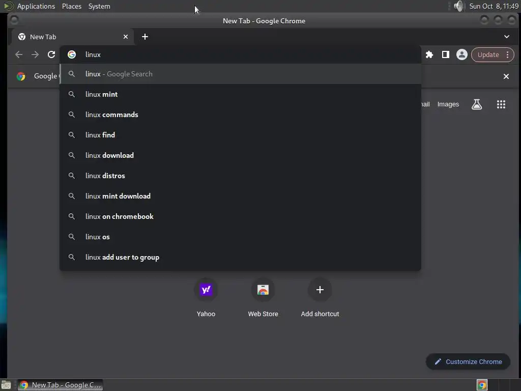
Task: Dismiss the Google Chrome infobar with X
Action: (x=506, y=76)
